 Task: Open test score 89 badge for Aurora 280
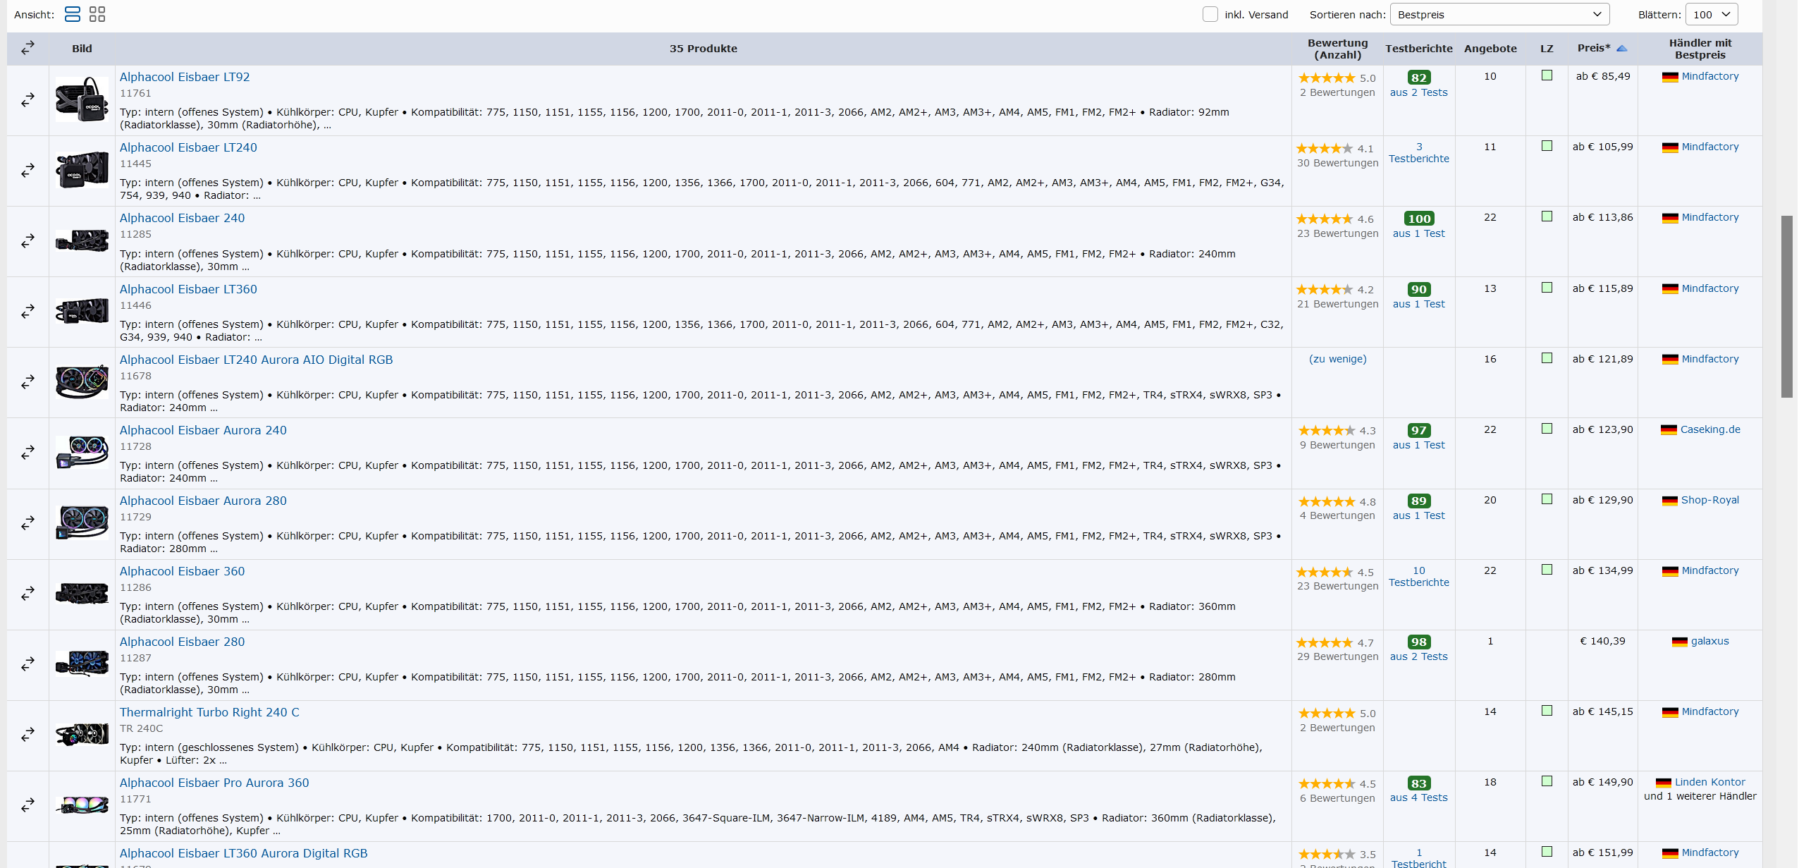tap(1418, 501)
